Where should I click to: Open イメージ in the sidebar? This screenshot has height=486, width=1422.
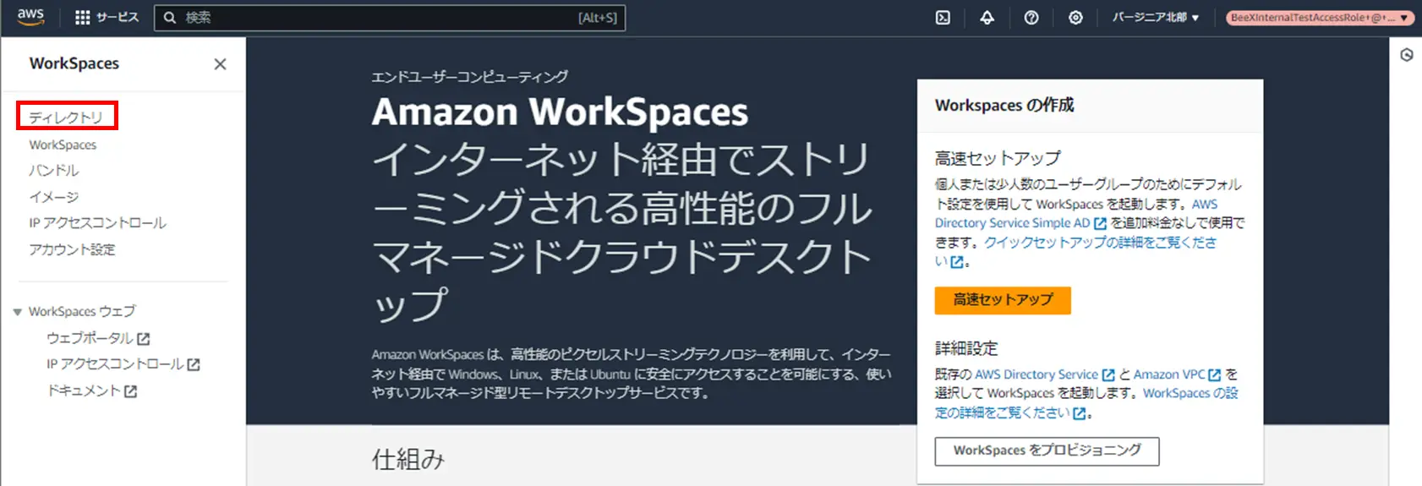coord(54,197)
